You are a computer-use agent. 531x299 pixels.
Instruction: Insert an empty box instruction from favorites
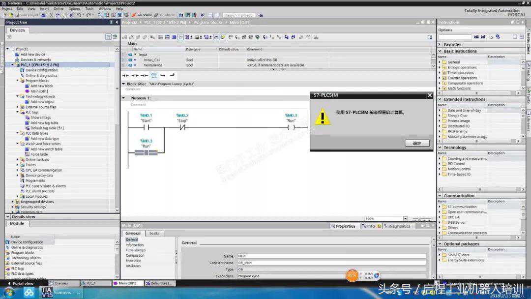(153, 75)
